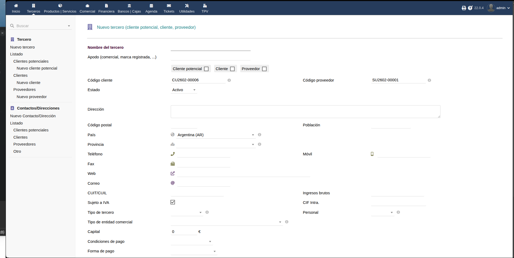Tick the Cliente checkbox

[232, 69]
